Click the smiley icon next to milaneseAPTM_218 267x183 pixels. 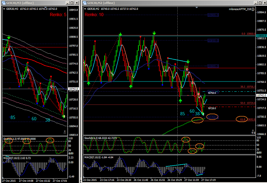[253, 9]
